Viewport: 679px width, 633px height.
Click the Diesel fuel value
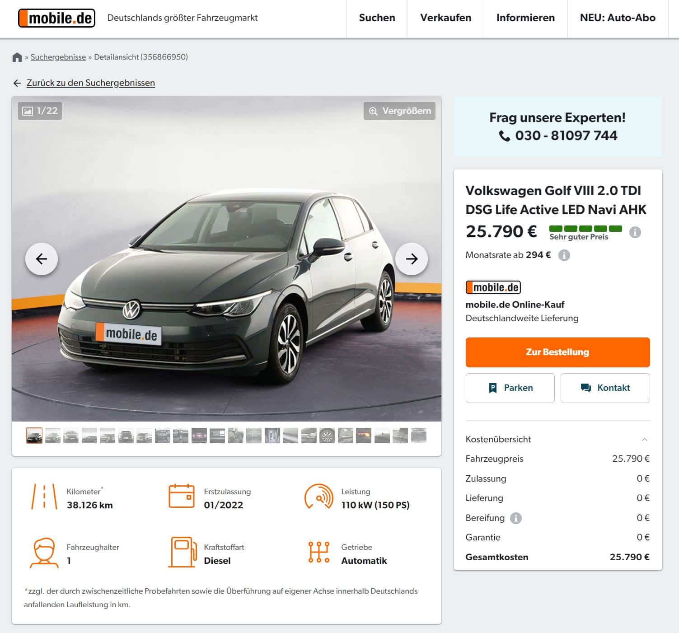click(217, 561)
